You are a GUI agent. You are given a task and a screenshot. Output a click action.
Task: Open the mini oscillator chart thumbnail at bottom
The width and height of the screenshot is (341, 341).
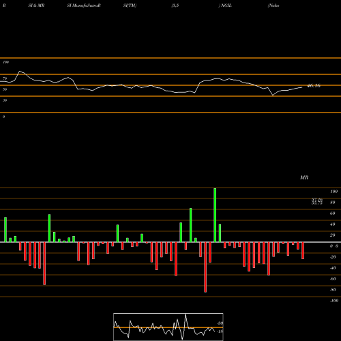coord(168,327)
